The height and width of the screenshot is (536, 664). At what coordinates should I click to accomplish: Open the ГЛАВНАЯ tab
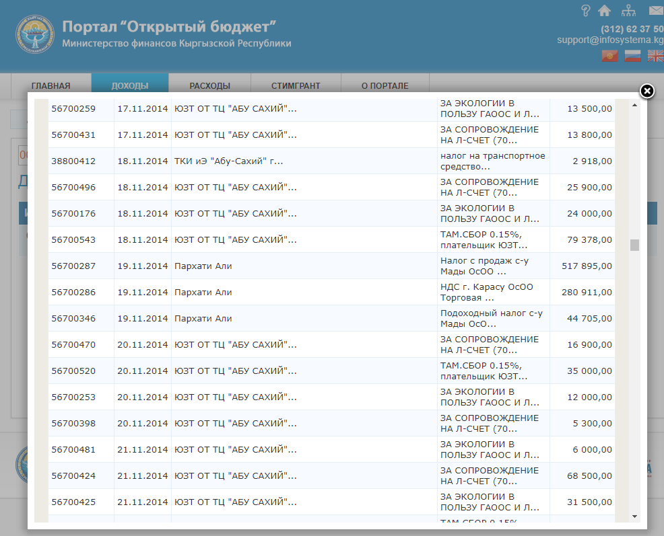point(51,85)
